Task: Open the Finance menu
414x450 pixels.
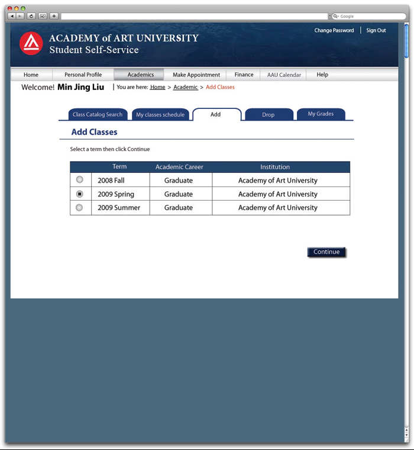Action: pyautogui.click(x=244, y=75)
